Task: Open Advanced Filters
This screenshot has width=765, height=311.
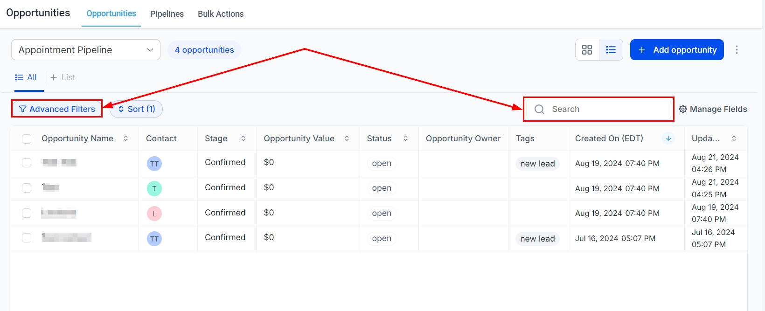Action: click(x=57, y=109)
